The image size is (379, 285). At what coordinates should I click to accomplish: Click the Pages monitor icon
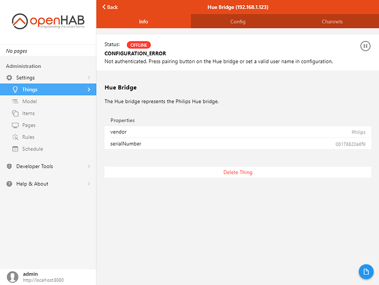pos(15,125)
